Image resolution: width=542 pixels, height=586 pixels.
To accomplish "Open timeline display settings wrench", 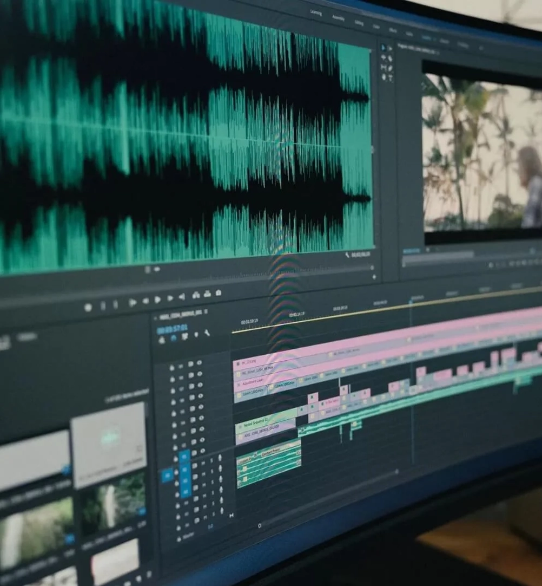I will (207, 333).
